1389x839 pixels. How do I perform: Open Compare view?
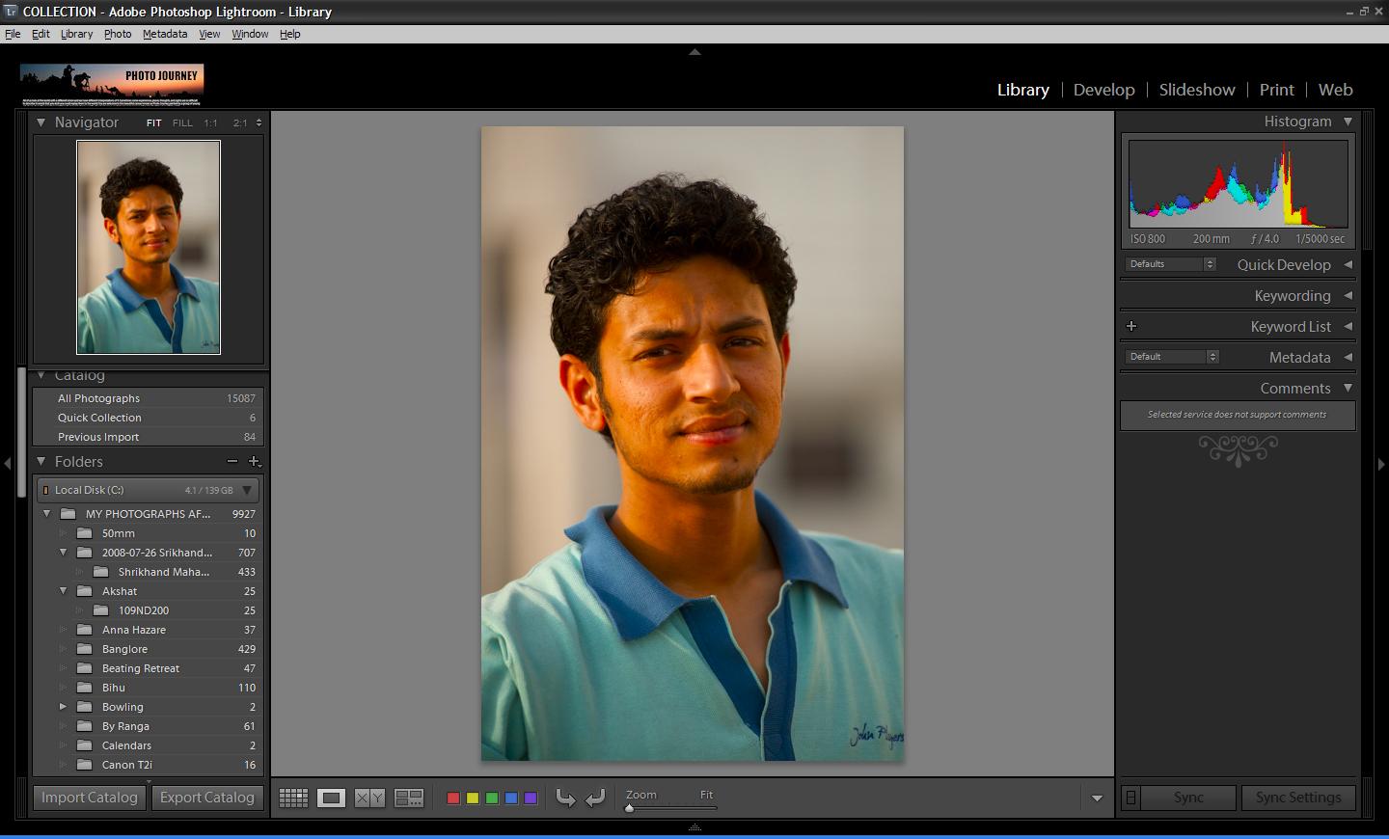tap(369, 798)
